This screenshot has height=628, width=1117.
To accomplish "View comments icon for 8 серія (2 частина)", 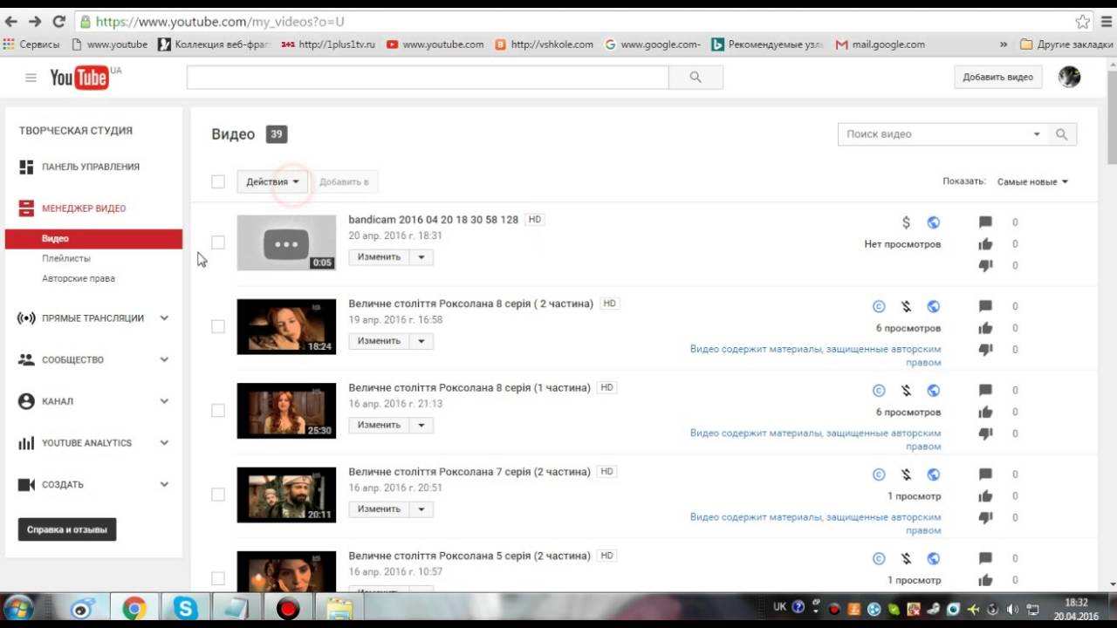I will (x=985, y=306).
